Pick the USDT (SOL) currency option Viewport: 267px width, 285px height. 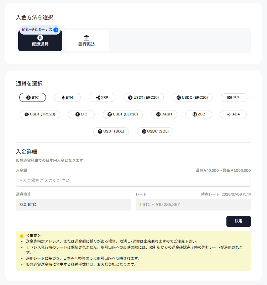pyautogui.click(x=111, y=131)
